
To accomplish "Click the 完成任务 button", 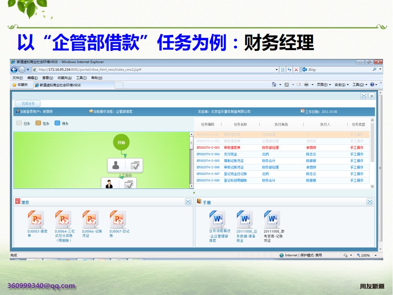I will [x=28, y=104].
